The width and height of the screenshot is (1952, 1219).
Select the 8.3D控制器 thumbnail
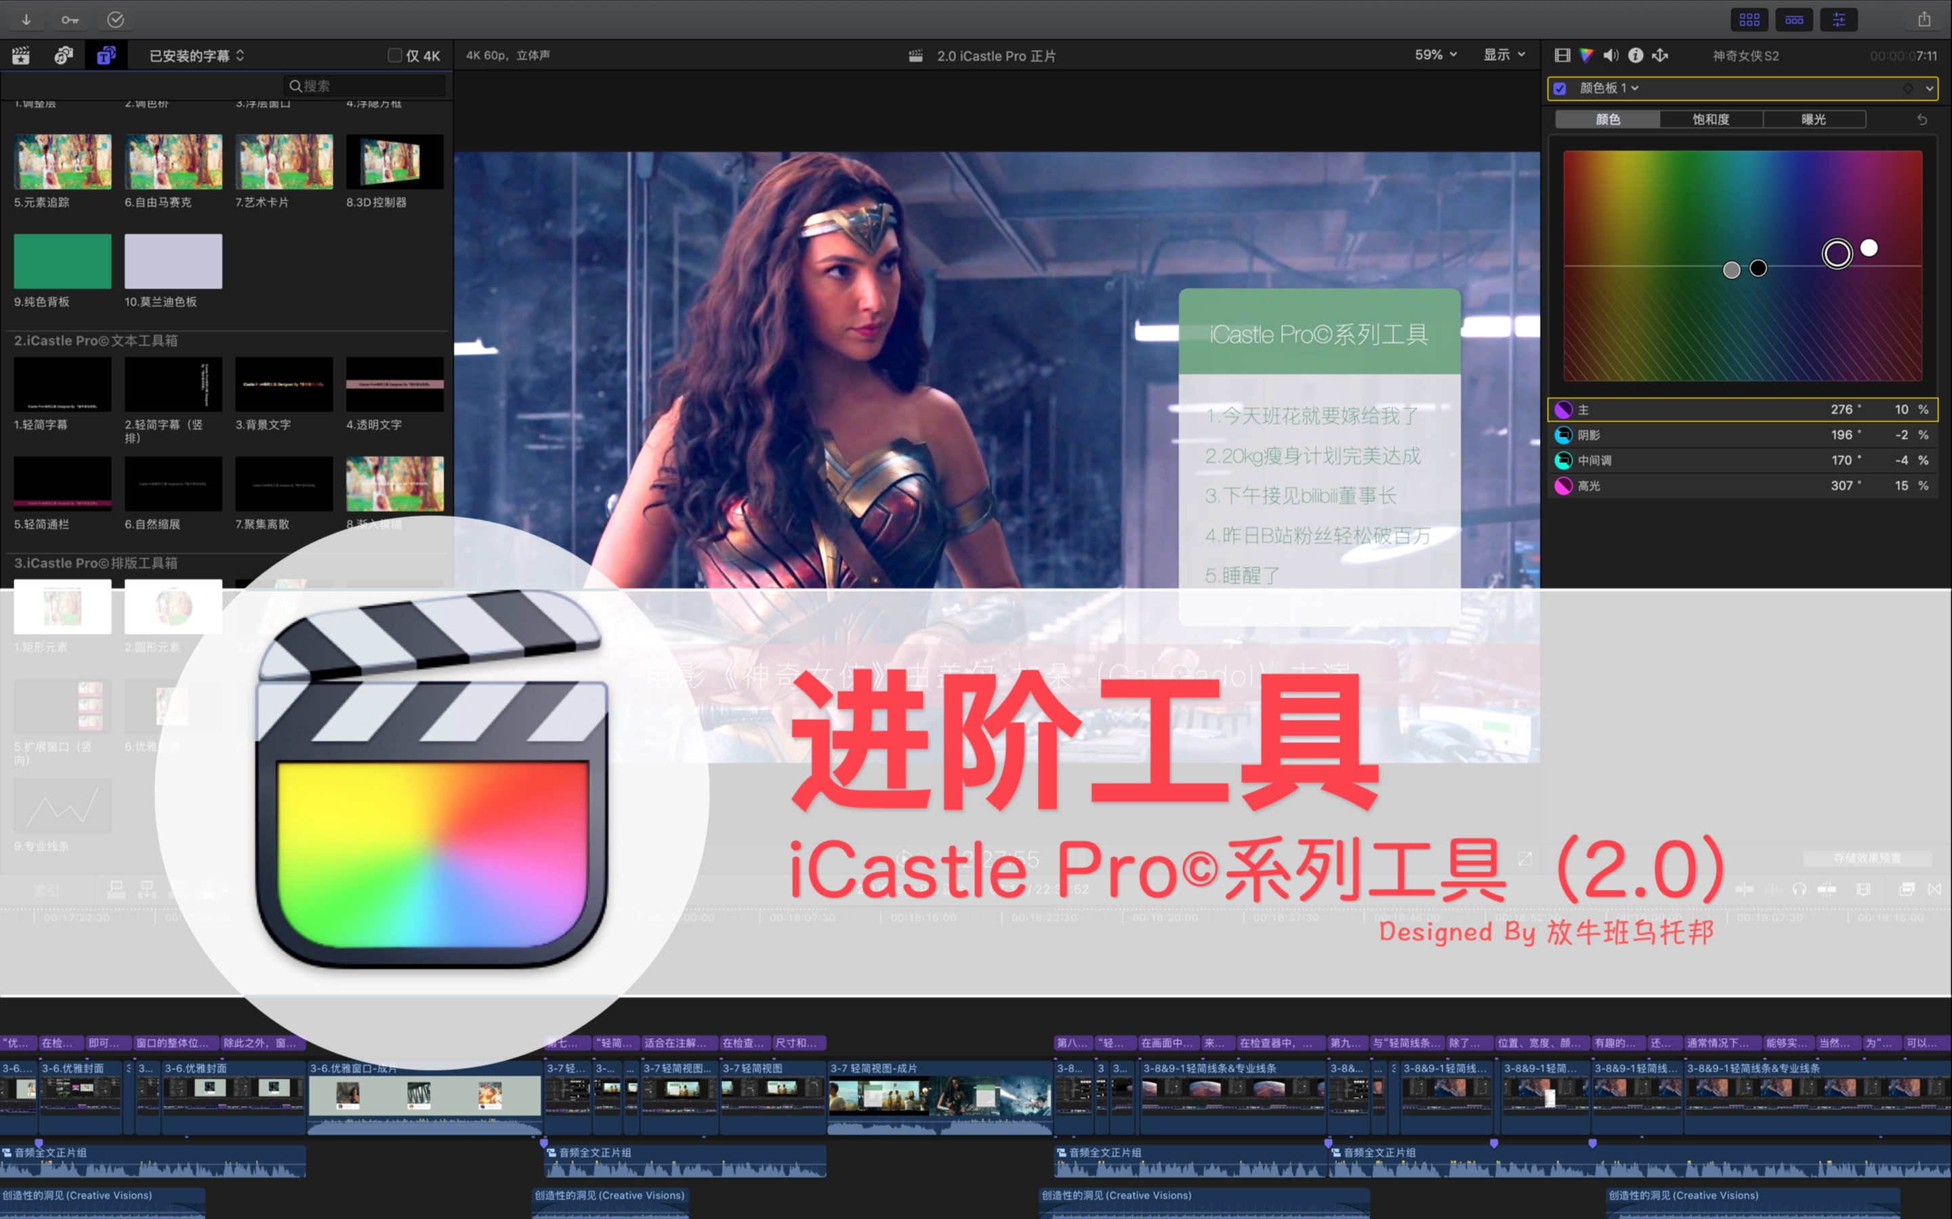[395, 162]
